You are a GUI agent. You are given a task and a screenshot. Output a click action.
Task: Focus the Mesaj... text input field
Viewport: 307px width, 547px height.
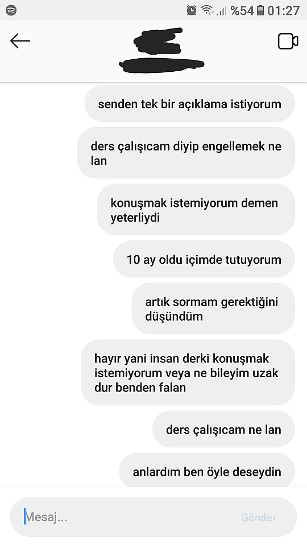click(x=153, y=517)
